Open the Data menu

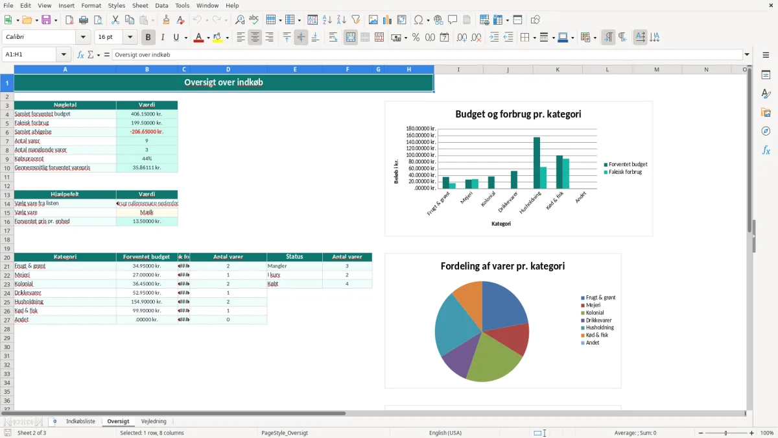click(161, 5)
